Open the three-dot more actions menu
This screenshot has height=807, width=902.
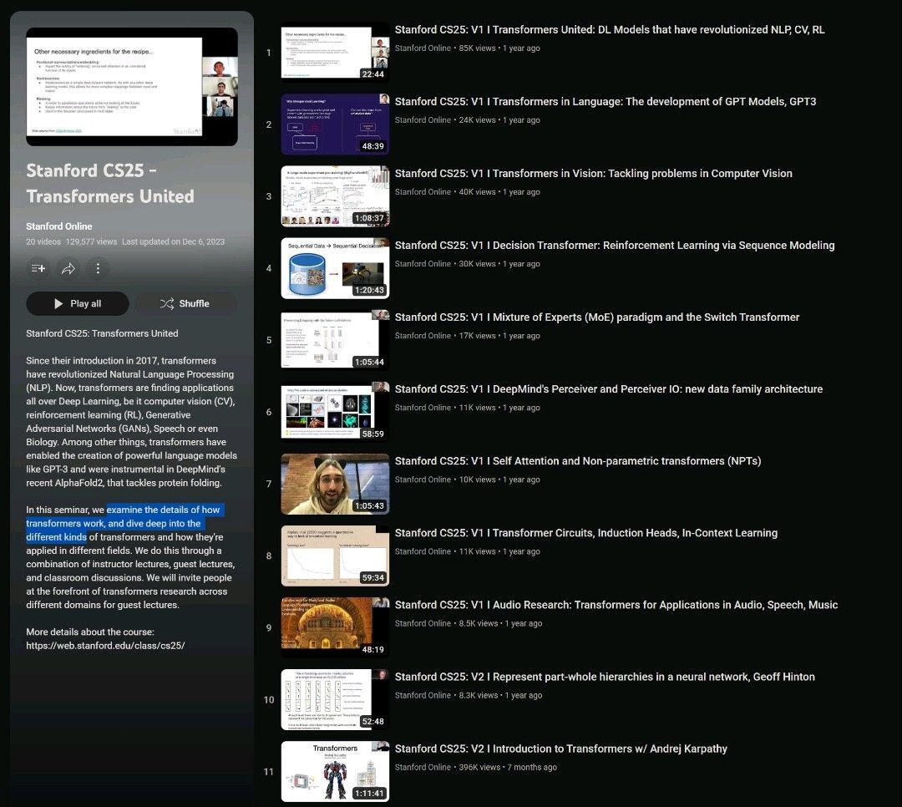point(98,268)
